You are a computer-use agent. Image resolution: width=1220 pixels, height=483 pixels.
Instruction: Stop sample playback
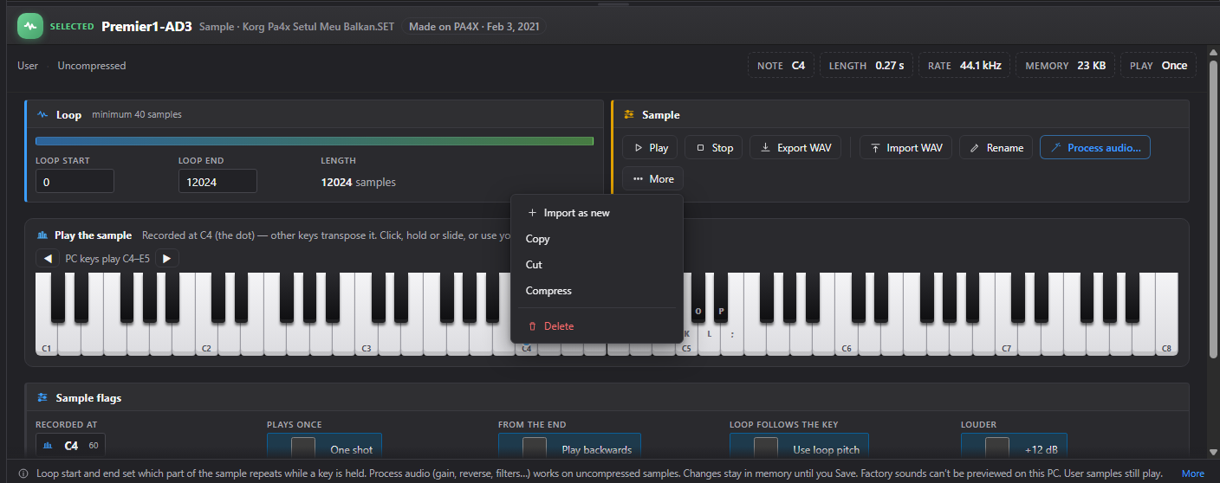(713, 148)
